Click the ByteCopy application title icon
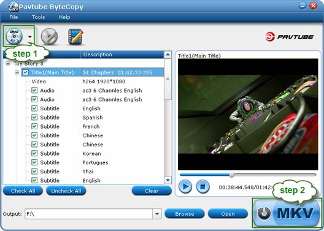This screenshot has height=231, width=324. click(x=13, y=7)
